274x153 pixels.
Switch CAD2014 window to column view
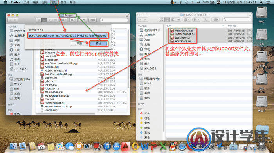[173, 19]
